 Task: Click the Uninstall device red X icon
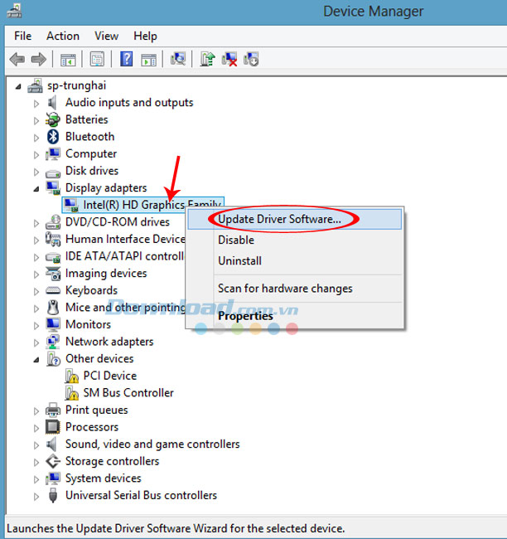(229, 59)
